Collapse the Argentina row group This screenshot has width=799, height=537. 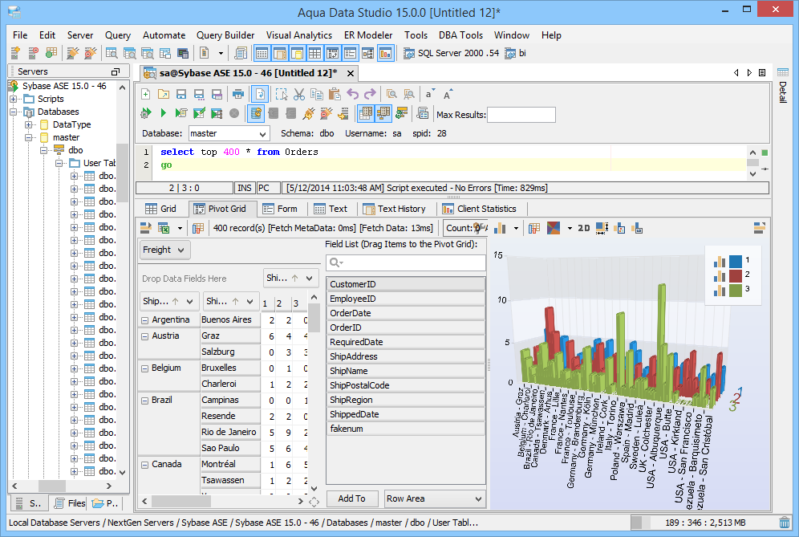click(x=144, y=321)
